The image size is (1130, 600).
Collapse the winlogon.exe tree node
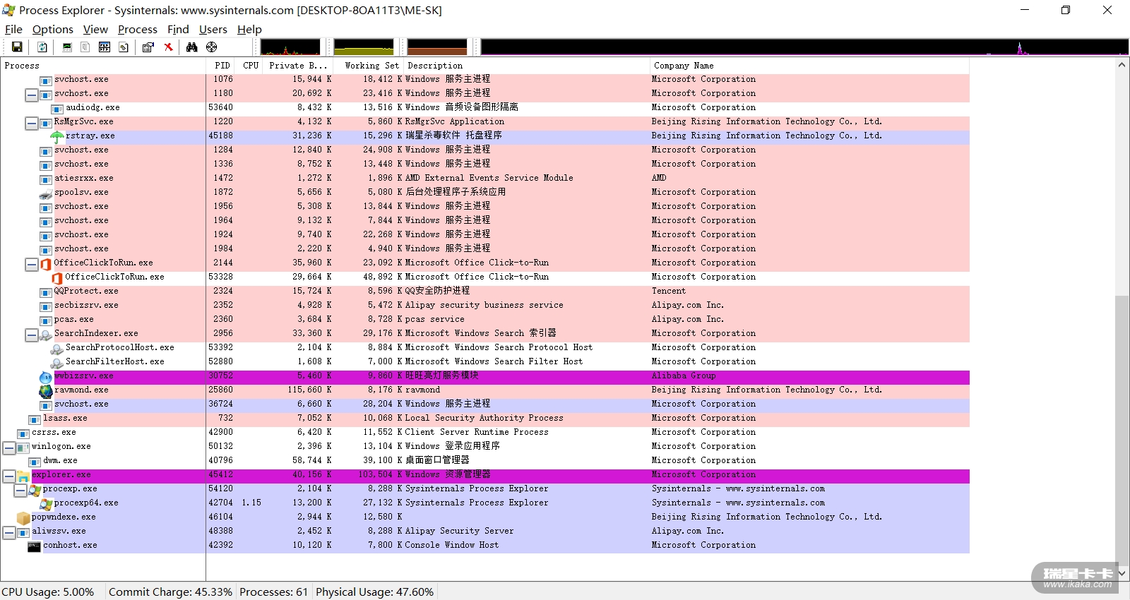pos(9,448)
